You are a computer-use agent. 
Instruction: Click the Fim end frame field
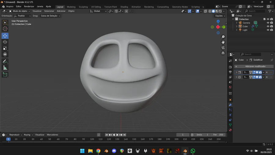point(218,135)
